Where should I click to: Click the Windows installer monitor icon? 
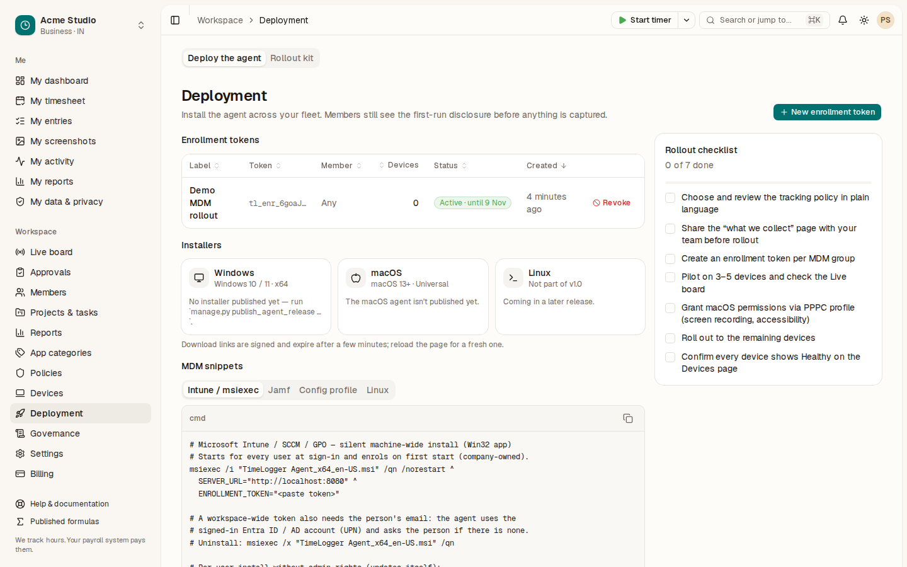click(199, 278)
